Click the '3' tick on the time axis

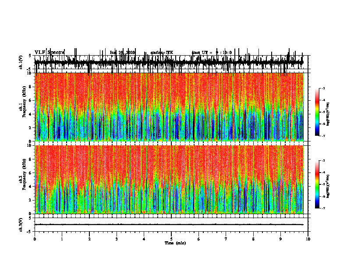pos(117,239)
